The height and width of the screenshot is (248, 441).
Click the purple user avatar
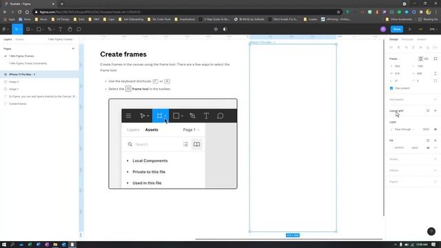click(x=383, y=29)
